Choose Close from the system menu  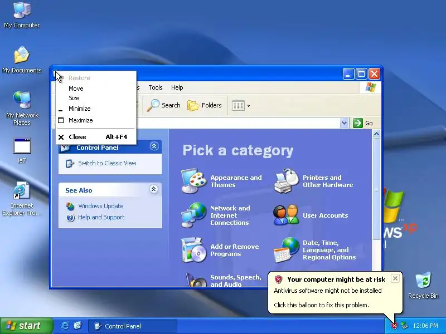point(96,137)
